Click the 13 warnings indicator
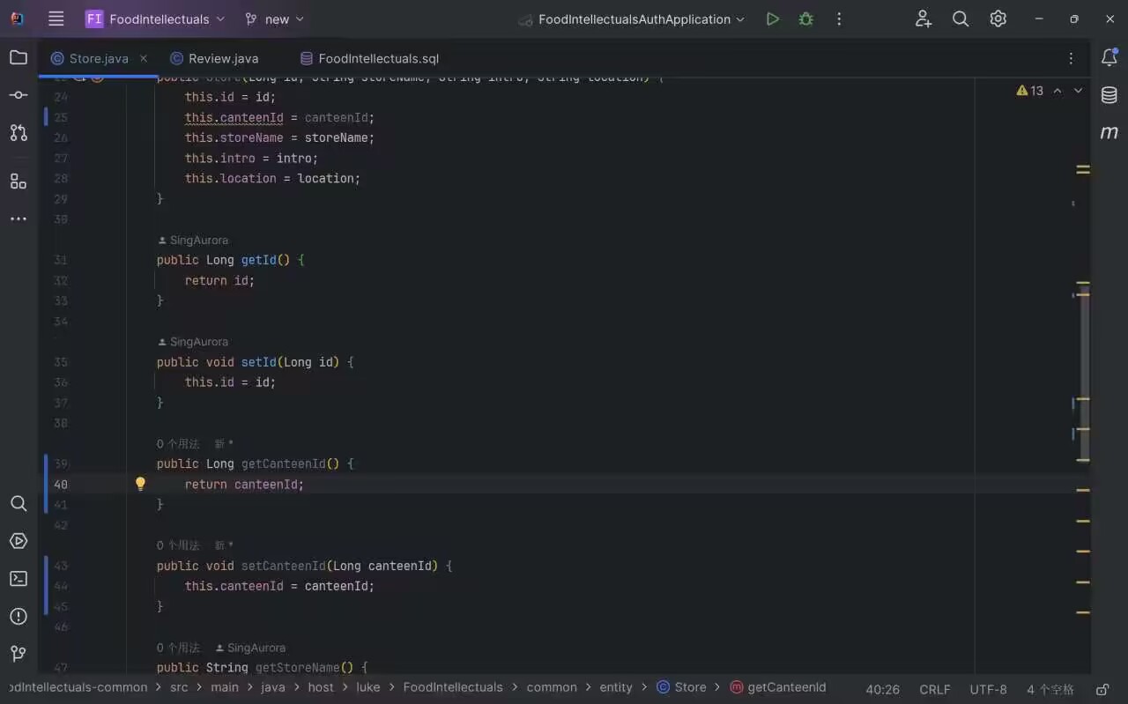The height and width of the screenshot is (704, 1128). pyautogui.click(x=1029, y=91)
